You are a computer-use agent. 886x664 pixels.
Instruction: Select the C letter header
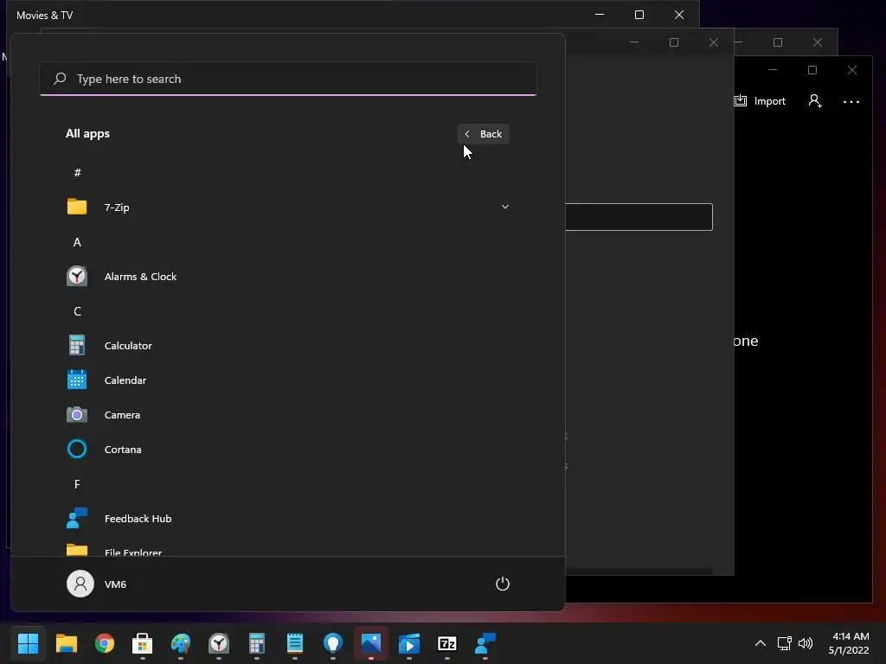coord(77,311)
